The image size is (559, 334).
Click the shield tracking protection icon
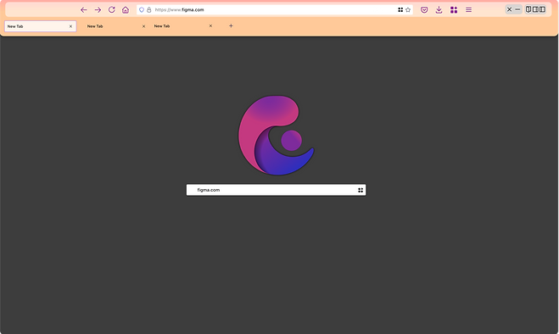point(142,10)
